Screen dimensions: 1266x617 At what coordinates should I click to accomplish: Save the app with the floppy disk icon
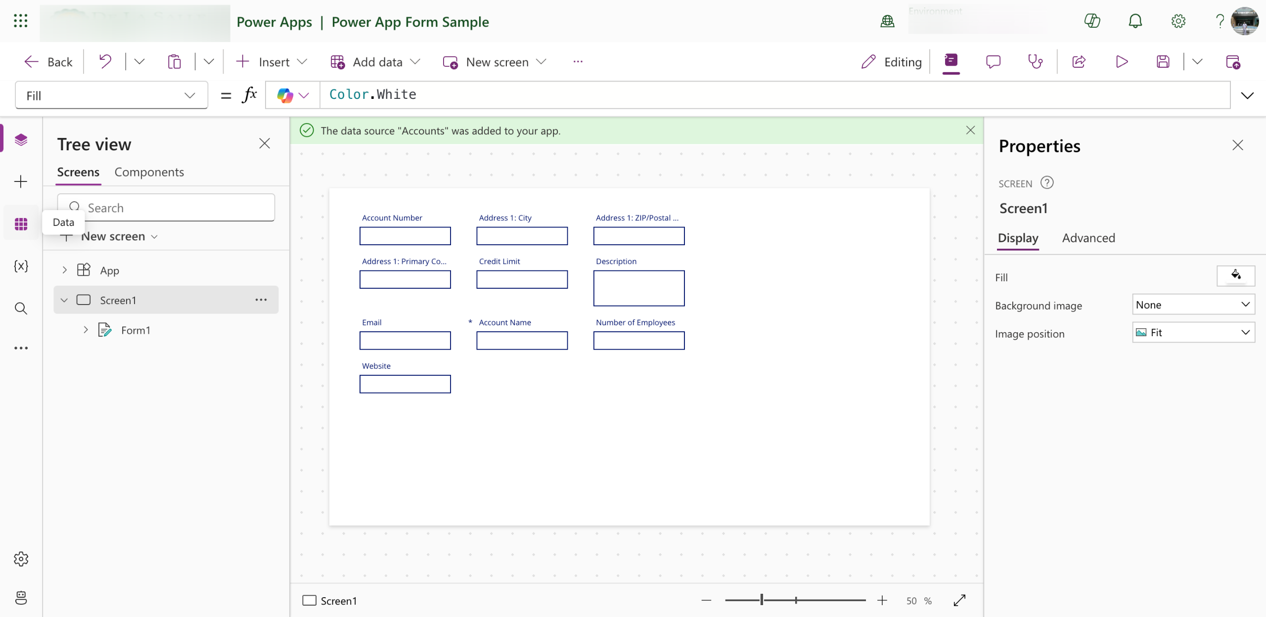click(1163, 62)
